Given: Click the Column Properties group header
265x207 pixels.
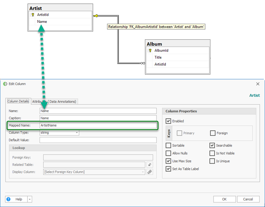Looking at the screenshot, I should pyautogui.click(x=209, y=111).
